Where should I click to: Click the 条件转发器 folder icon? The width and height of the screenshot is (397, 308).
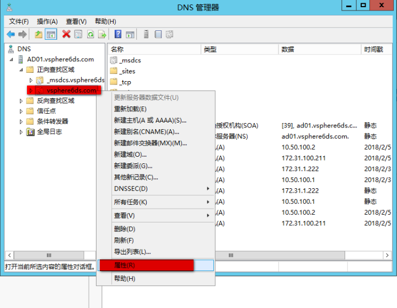(x=30, y=121)
